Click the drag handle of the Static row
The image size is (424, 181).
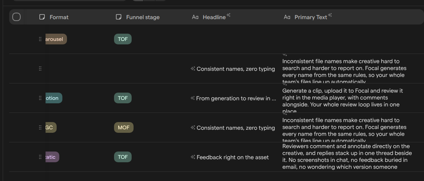tap(40, 157)
